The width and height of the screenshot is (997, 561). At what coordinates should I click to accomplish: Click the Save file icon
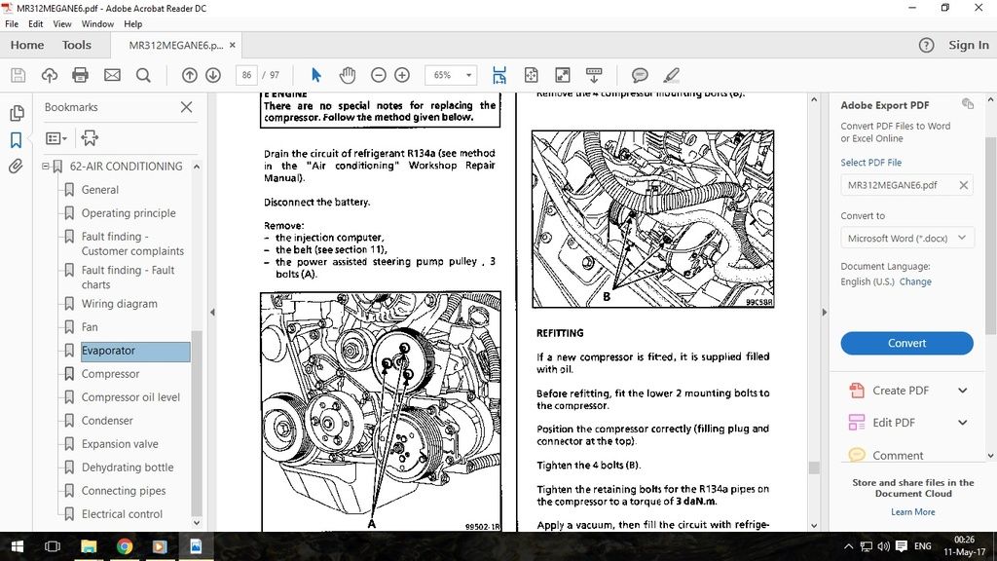point(18,75)
